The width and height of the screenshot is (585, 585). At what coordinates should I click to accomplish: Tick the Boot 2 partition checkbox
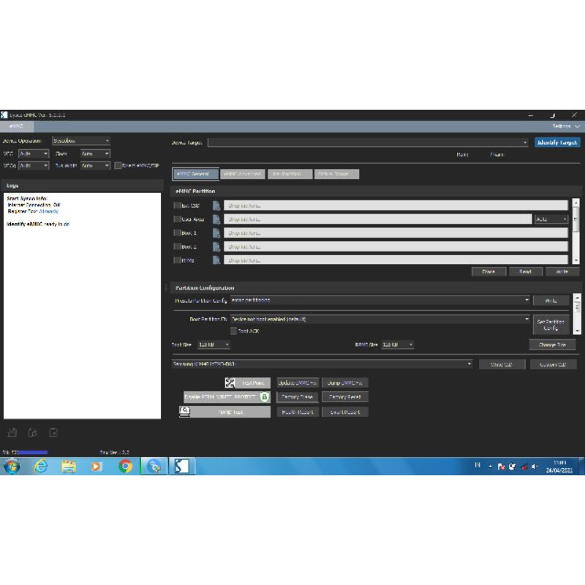(177, 246)
